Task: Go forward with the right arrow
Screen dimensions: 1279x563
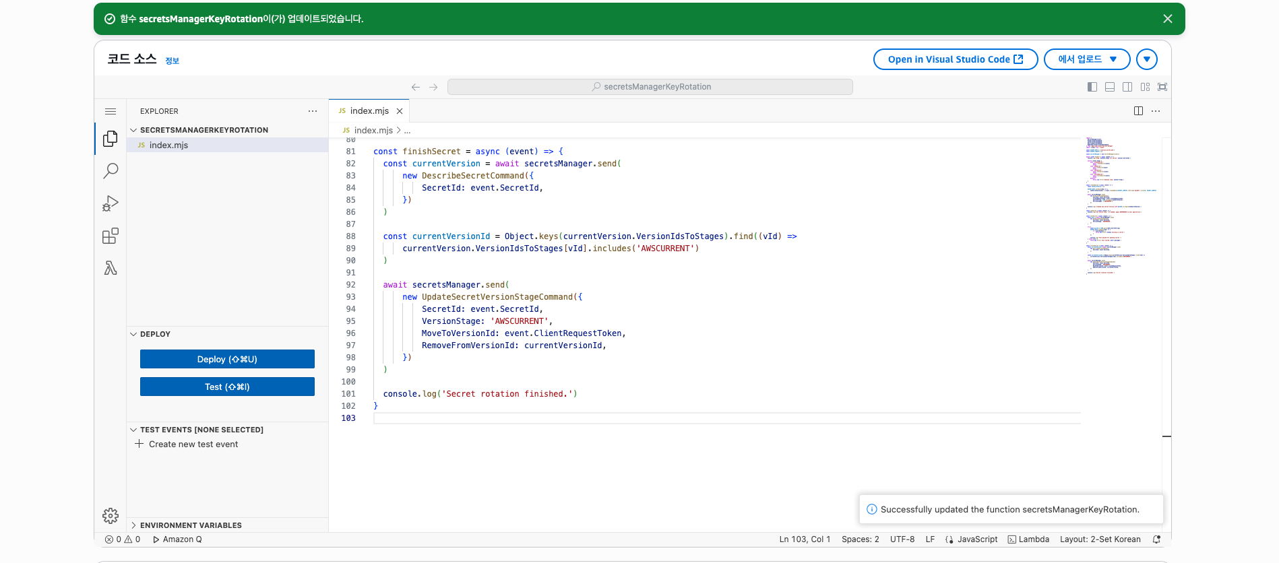Action: [x=433, y=87]
